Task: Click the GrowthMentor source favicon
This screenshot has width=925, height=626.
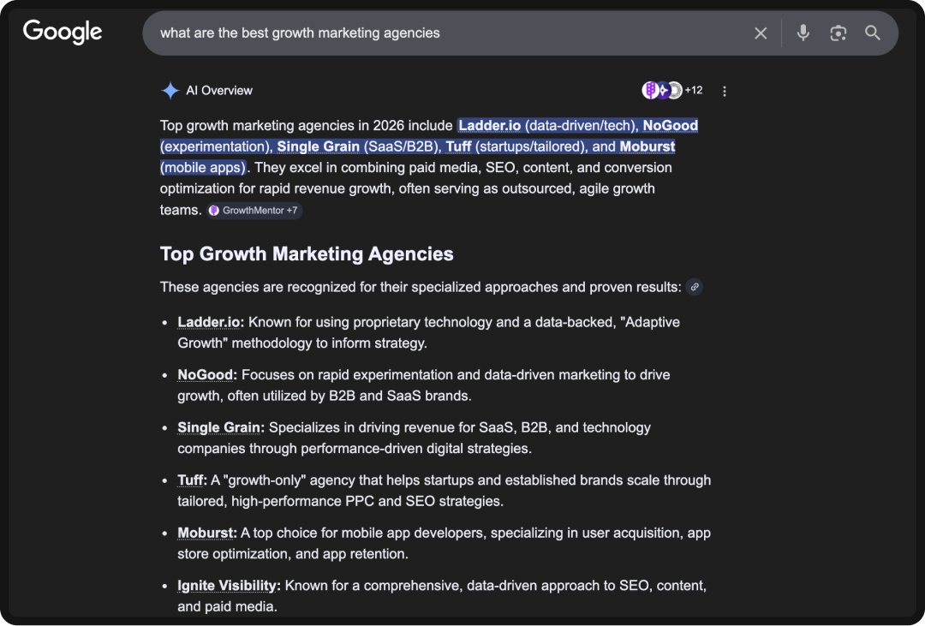Action: click(x=212, y=210)
